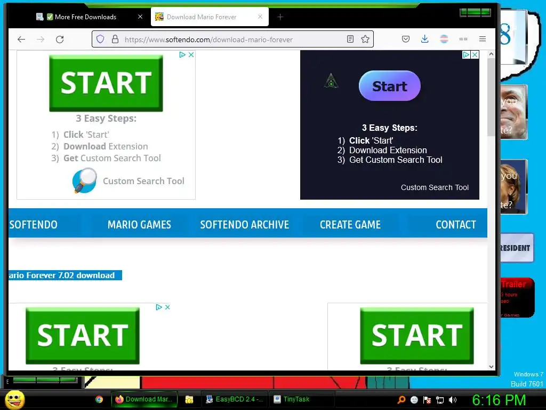Close the More Free Downloads tab

pos(140,17)
